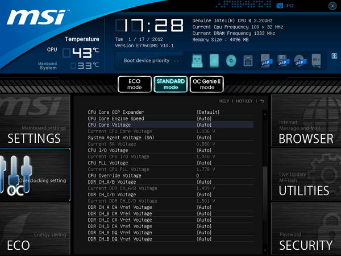The width and height of the screenshot is (341, 256).
Task: Click the Current DRAM Frequency 1333 MHz line
Action: point(234,34)
